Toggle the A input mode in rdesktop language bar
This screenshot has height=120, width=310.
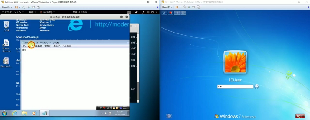tap(108, 108)
